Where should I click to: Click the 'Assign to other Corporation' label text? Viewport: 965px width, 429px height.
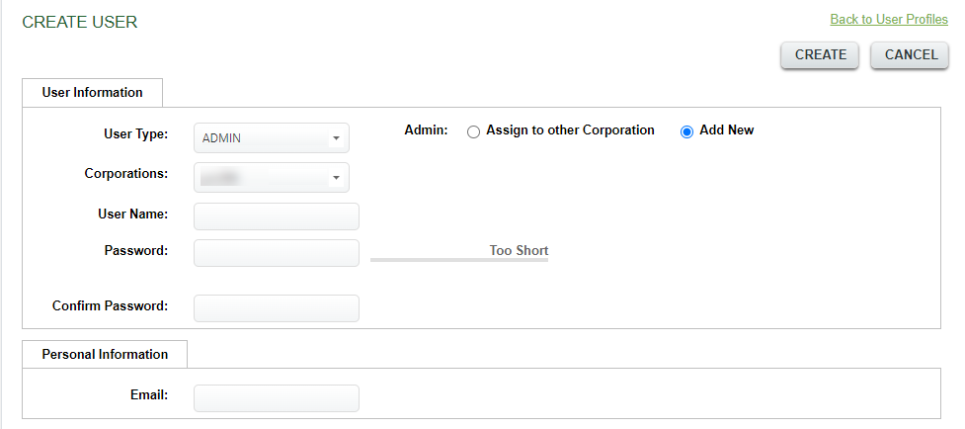pos(570,129)
